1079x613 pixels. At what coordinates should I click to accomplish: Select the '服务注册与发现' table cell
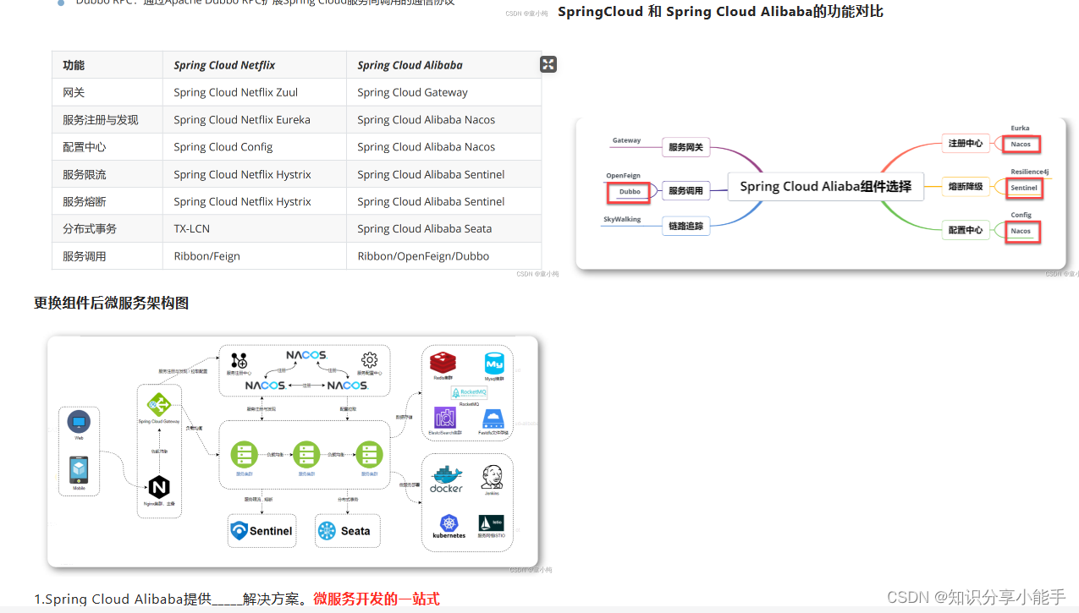pyautogui.click(x=107, y=119)
